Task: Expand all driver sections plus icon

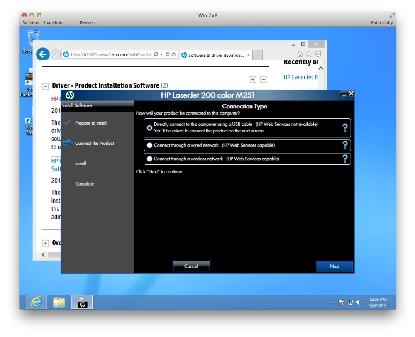Action: 253,79
